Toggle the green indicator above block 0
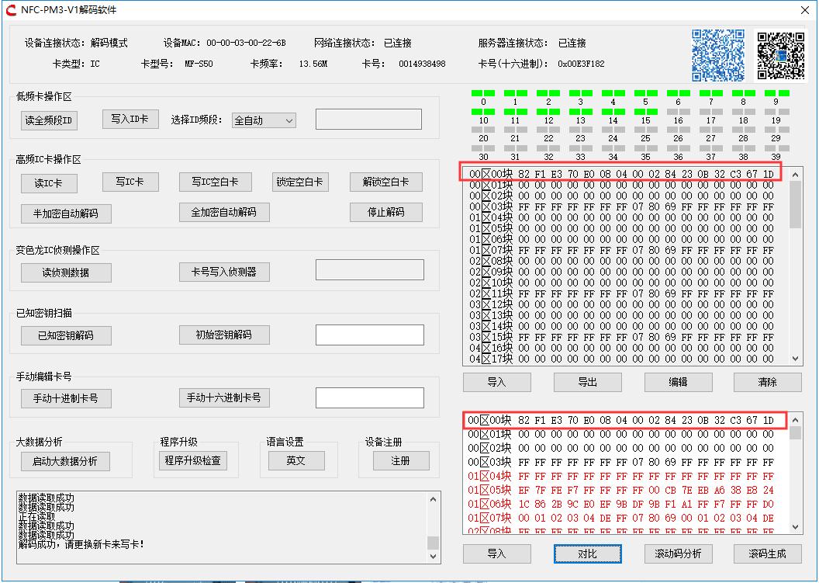The height and width of the screenshot is (583, 819). tap(482, 92)
